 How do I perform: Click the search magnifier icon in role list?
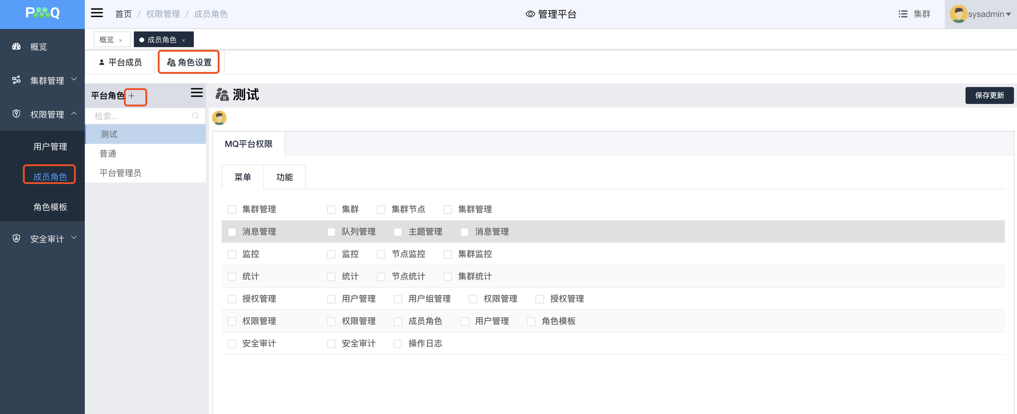coord(195,116)
